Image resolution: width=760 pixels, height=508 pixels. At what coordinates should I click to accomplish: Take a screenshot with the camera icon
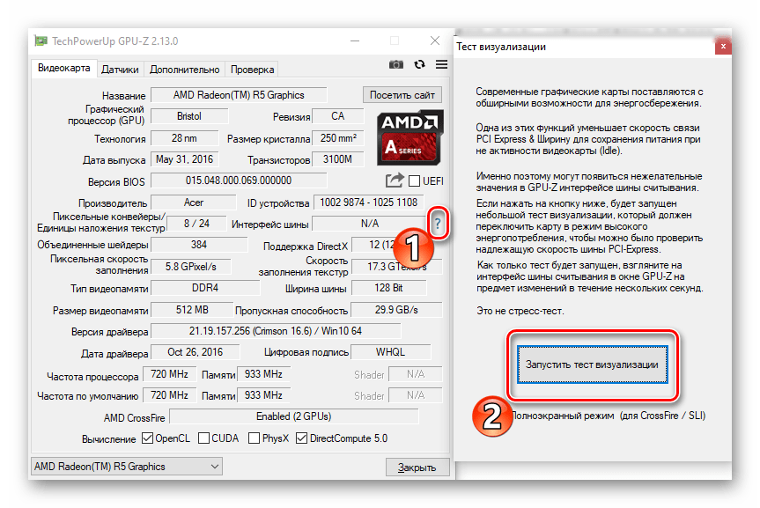[396, 65]
